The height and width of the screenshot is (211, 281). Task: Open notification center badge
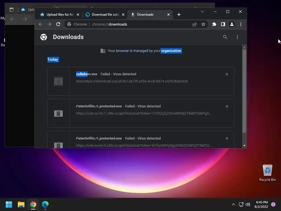(x=273, y=204)
